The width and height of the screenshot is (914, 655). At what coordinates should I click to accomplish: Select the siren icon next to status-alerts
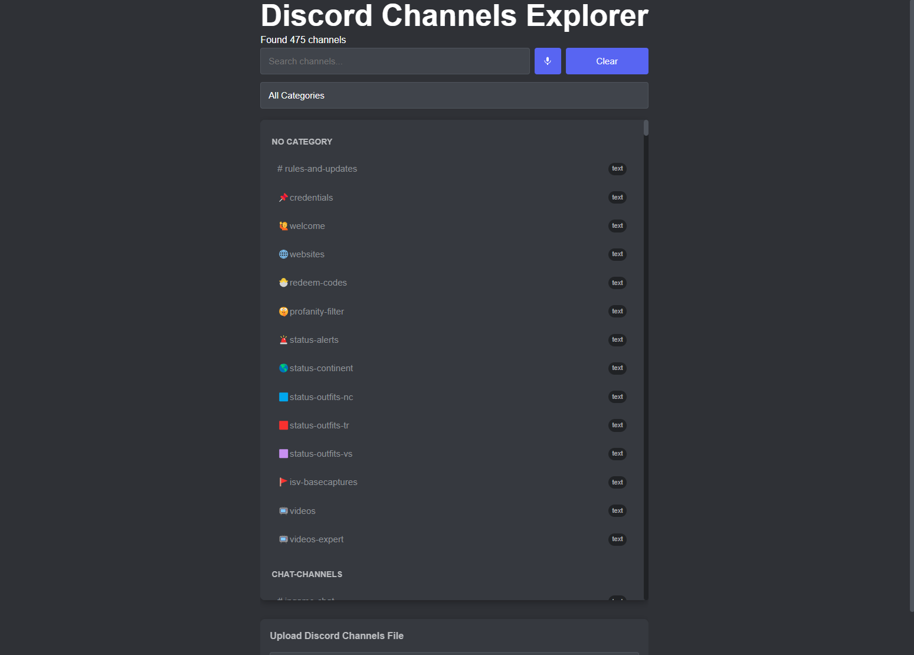tap(283, 339)
